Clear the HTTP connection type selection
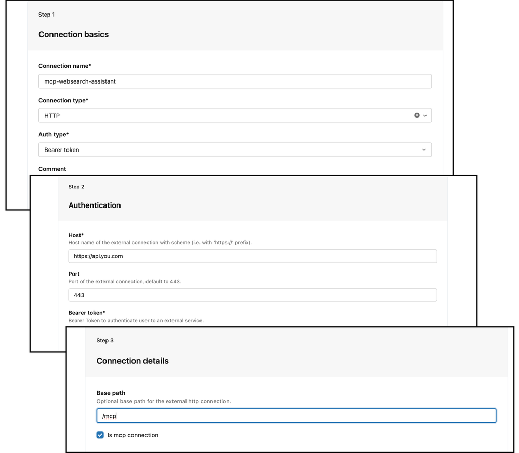 tap(417, 115)
